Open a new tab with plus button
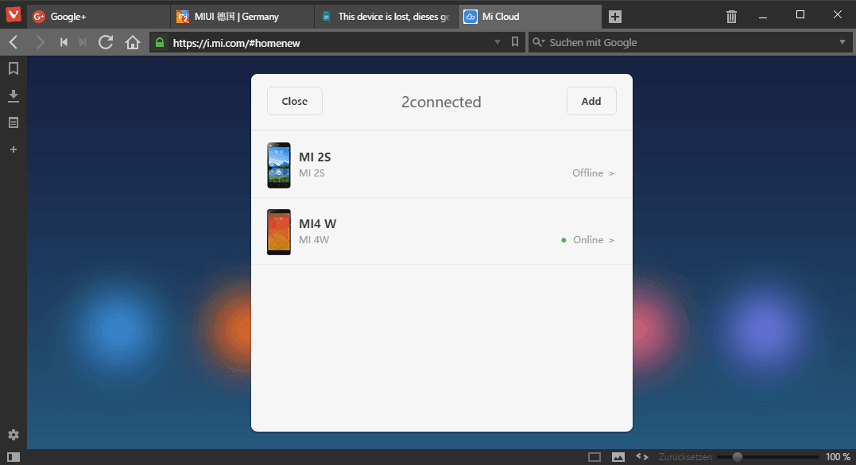Image resolution: width=856 pixels, height=465 pixels. 615,17
